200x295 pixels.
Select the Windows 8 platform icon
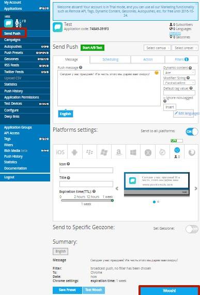[133, 152]
